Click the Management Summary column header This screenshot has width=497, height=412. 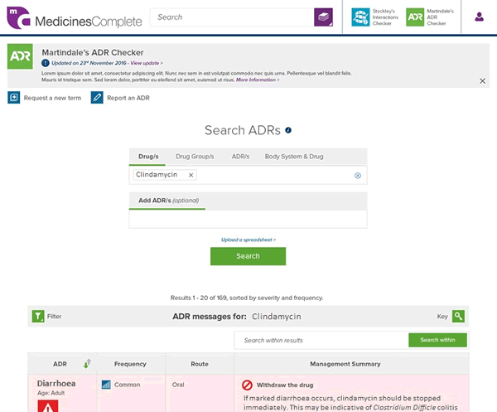coord(345,364)
